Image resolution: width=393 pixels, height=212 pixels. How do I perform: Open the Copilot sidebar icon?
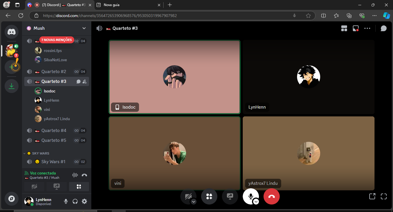pos(387,16)
